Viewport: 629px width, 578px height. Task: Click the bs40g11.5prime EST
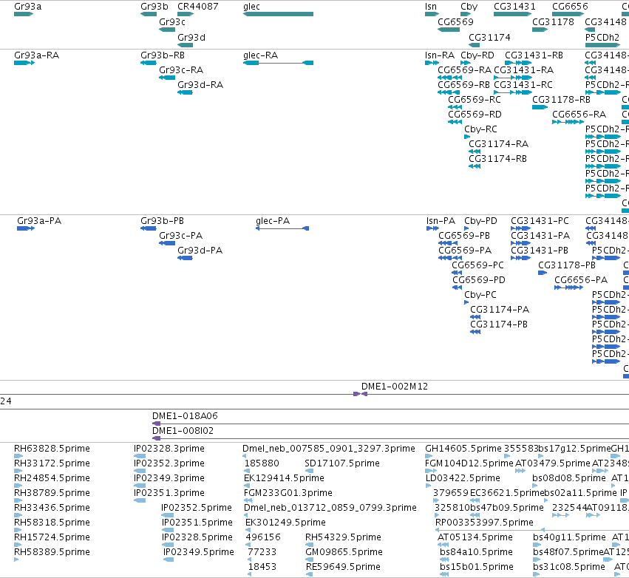pos(537,545)
